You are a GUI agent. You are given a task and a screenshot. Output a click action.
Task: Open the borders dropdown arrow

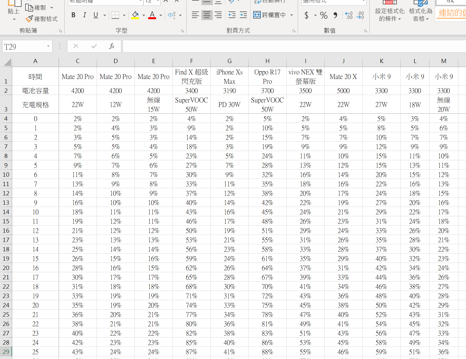(x=124, y=15)
